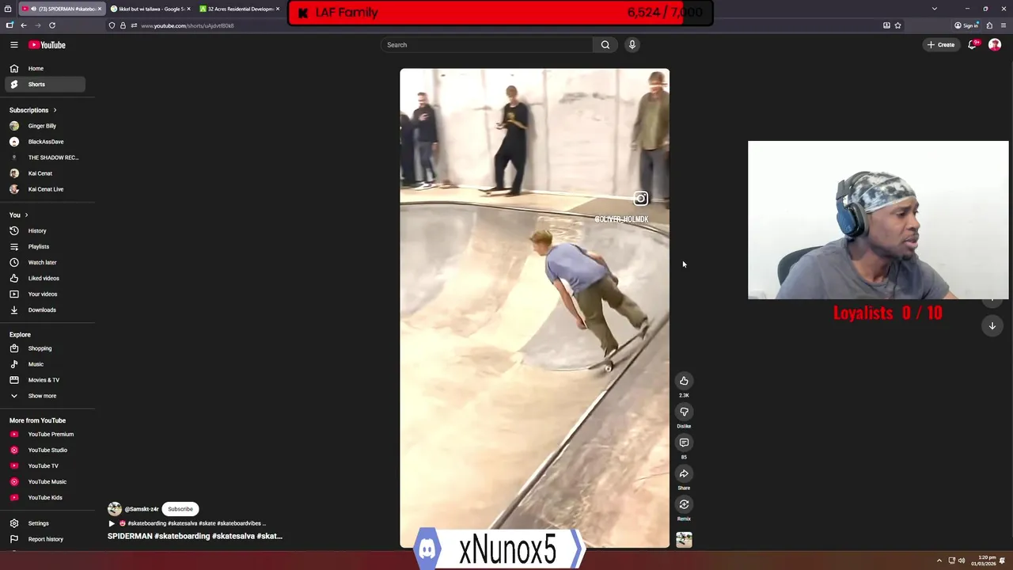Click the YouTube logo
1013x570 pixels.
[x=47, y=45]
